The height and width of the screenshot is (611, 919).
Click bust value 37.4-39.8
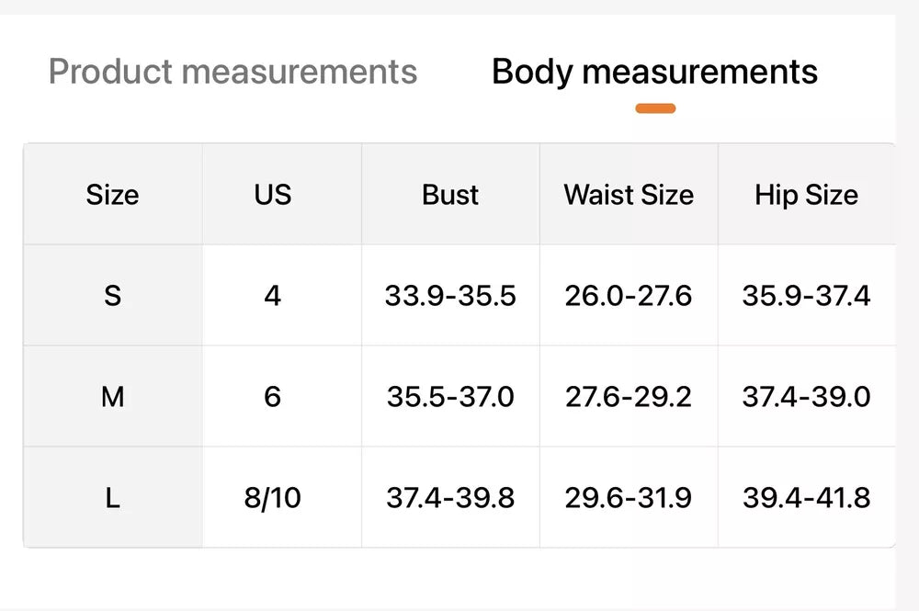pos(450,498)
